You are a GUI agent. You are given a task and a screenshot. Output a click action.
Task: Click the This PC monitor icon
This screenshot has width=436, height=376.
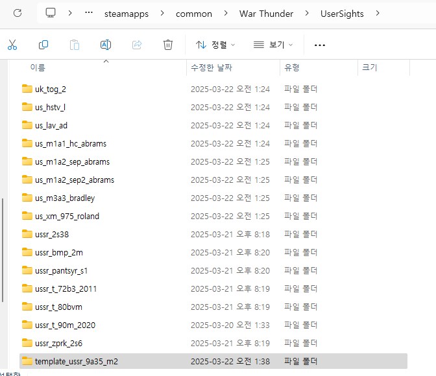pyautogui.click(x=51, y=13)
